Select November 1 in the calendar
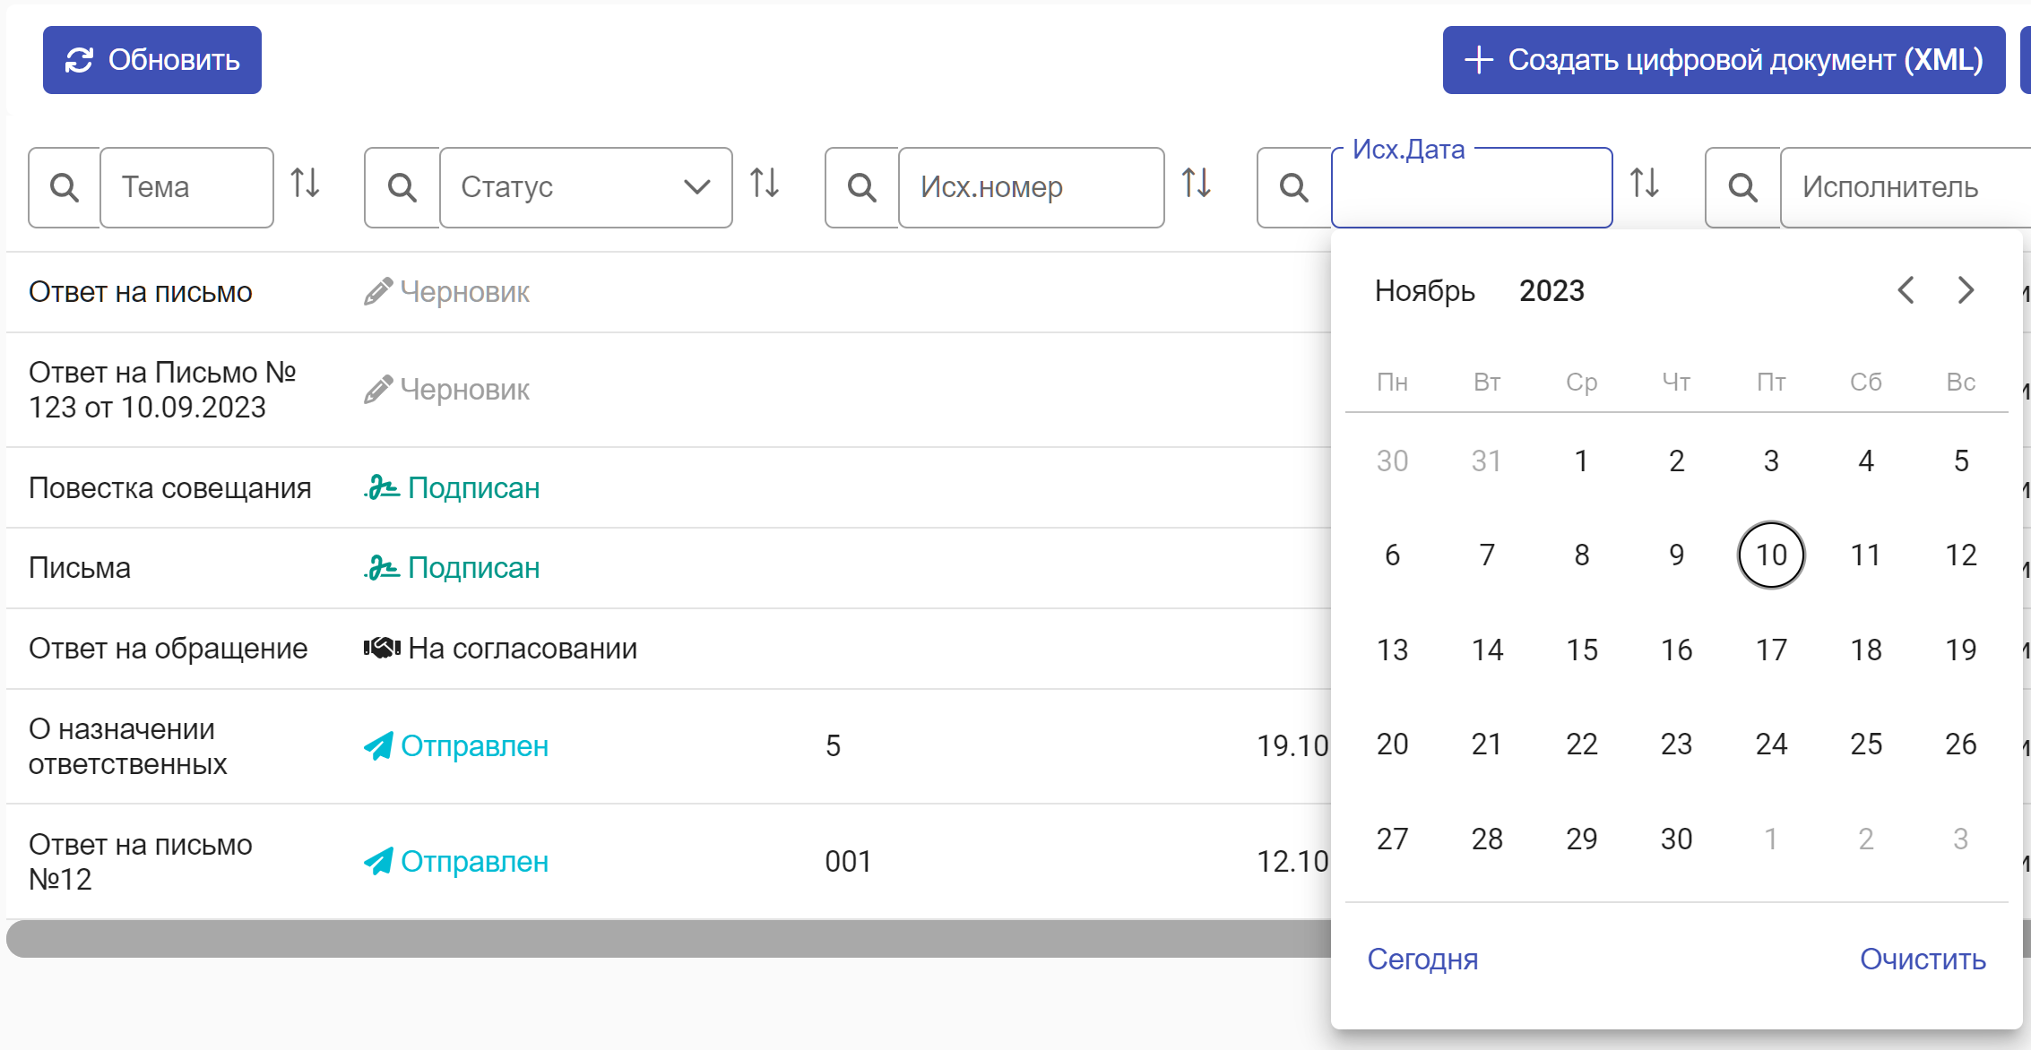2031x1050 pixels. (1582, 460)
